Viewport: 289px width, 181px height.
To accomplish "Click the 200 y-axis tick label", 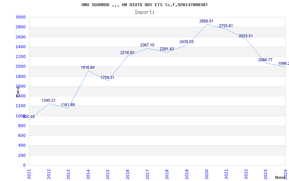I will (22, 155).
